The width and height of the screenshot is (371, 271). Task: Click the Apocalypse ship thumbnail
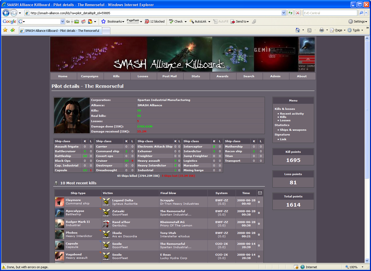click(60, 213)
